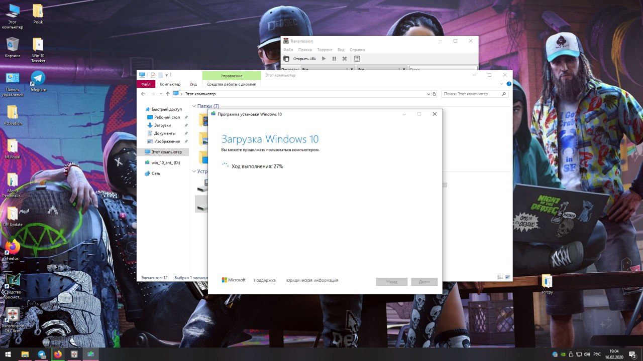The height and width of the screenshot is (361, 643).
Task: Open 'Торрент' menu in Transmission
Action: pos(325,50)
